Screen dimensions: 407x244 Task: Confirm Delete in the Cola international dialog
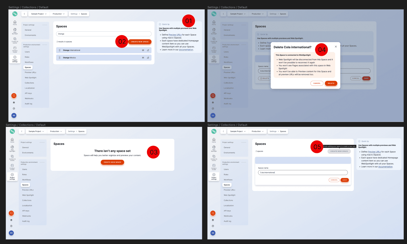coord(331,83)
